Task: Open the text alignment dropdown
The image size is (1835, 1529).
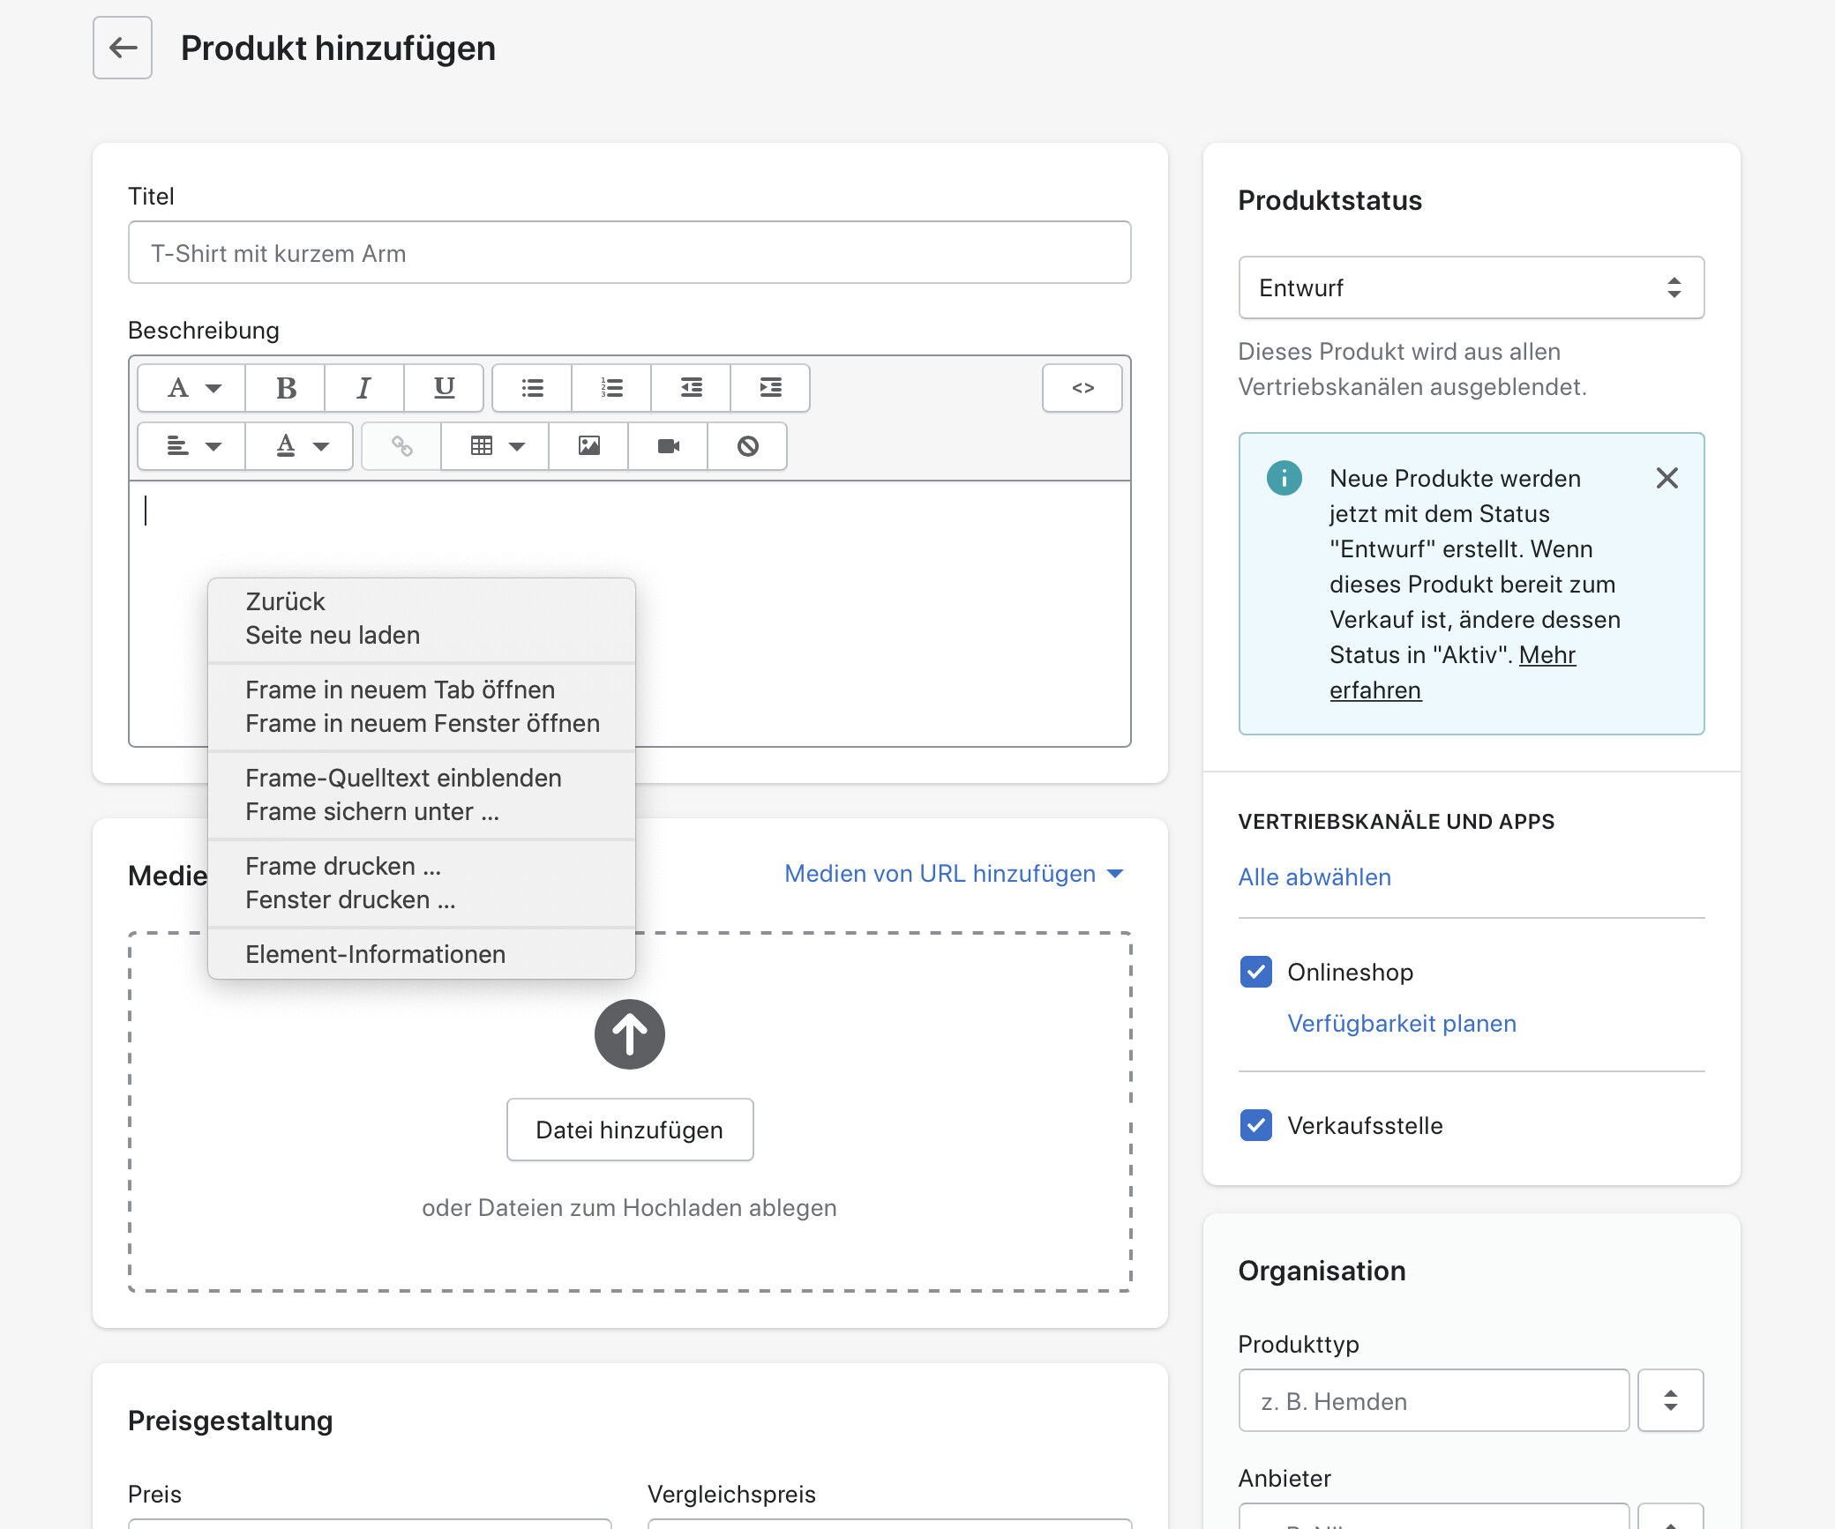Action: (x=191, y=446)
